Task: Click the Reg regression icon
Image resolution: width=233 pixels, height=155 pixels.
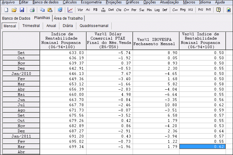Action: click(x=183, y=10)
